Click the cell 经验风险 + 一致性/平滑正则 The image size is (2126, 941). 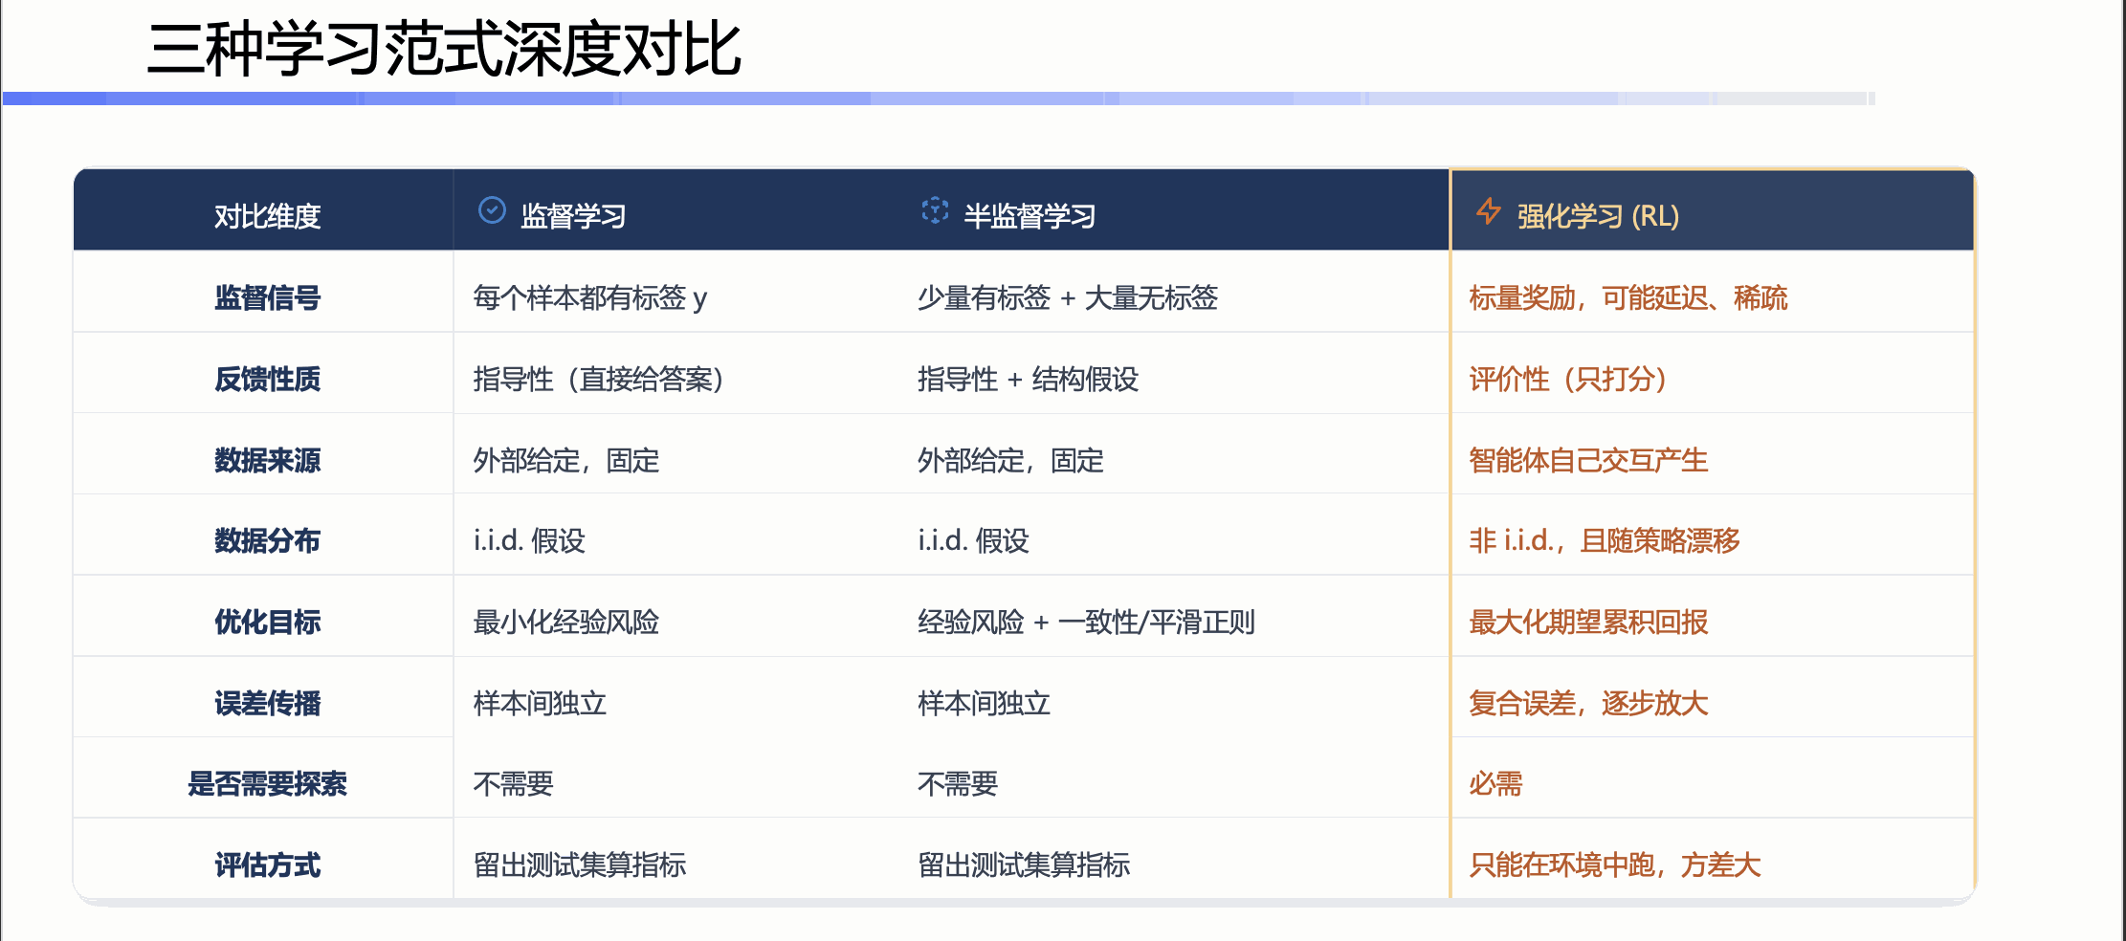tap(1086, 623)
